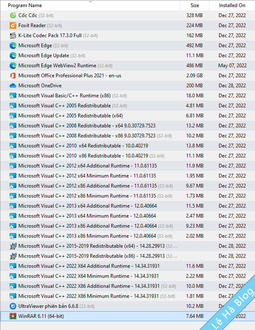
Task: Click the 7.64 MB size cell
Action: tap(194, 316)
